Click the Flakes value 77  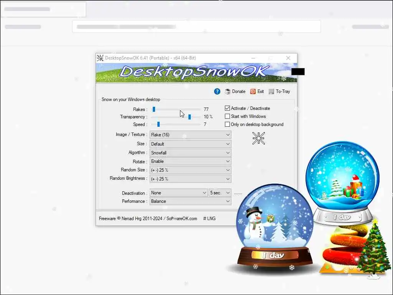tap(206, 109)
